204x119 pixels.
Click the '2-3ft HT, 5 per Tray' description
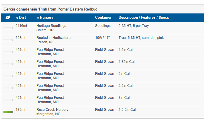134,26
